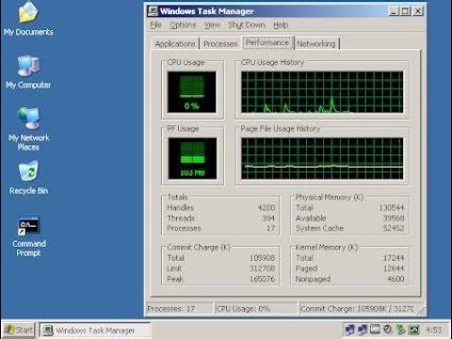
Task: Click Kernel Memory Paged value 12644
Action: click(394, 268)
